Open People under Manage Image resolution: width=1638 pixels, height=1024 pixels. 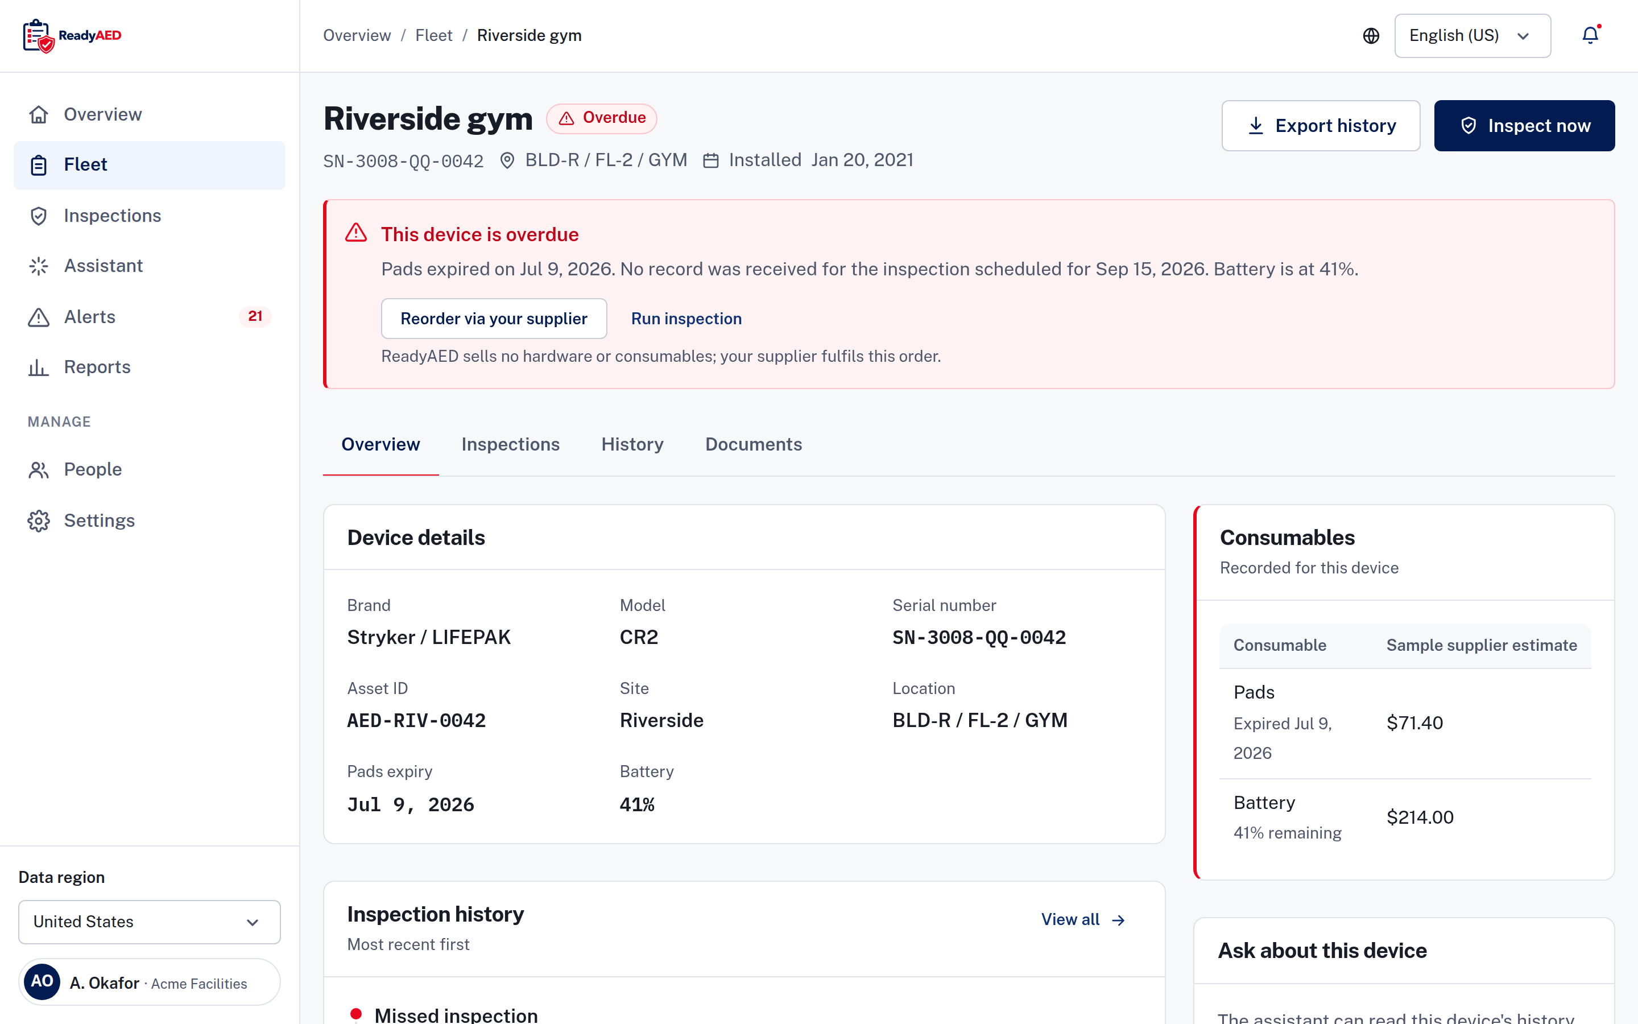click(x=150, y=470)
